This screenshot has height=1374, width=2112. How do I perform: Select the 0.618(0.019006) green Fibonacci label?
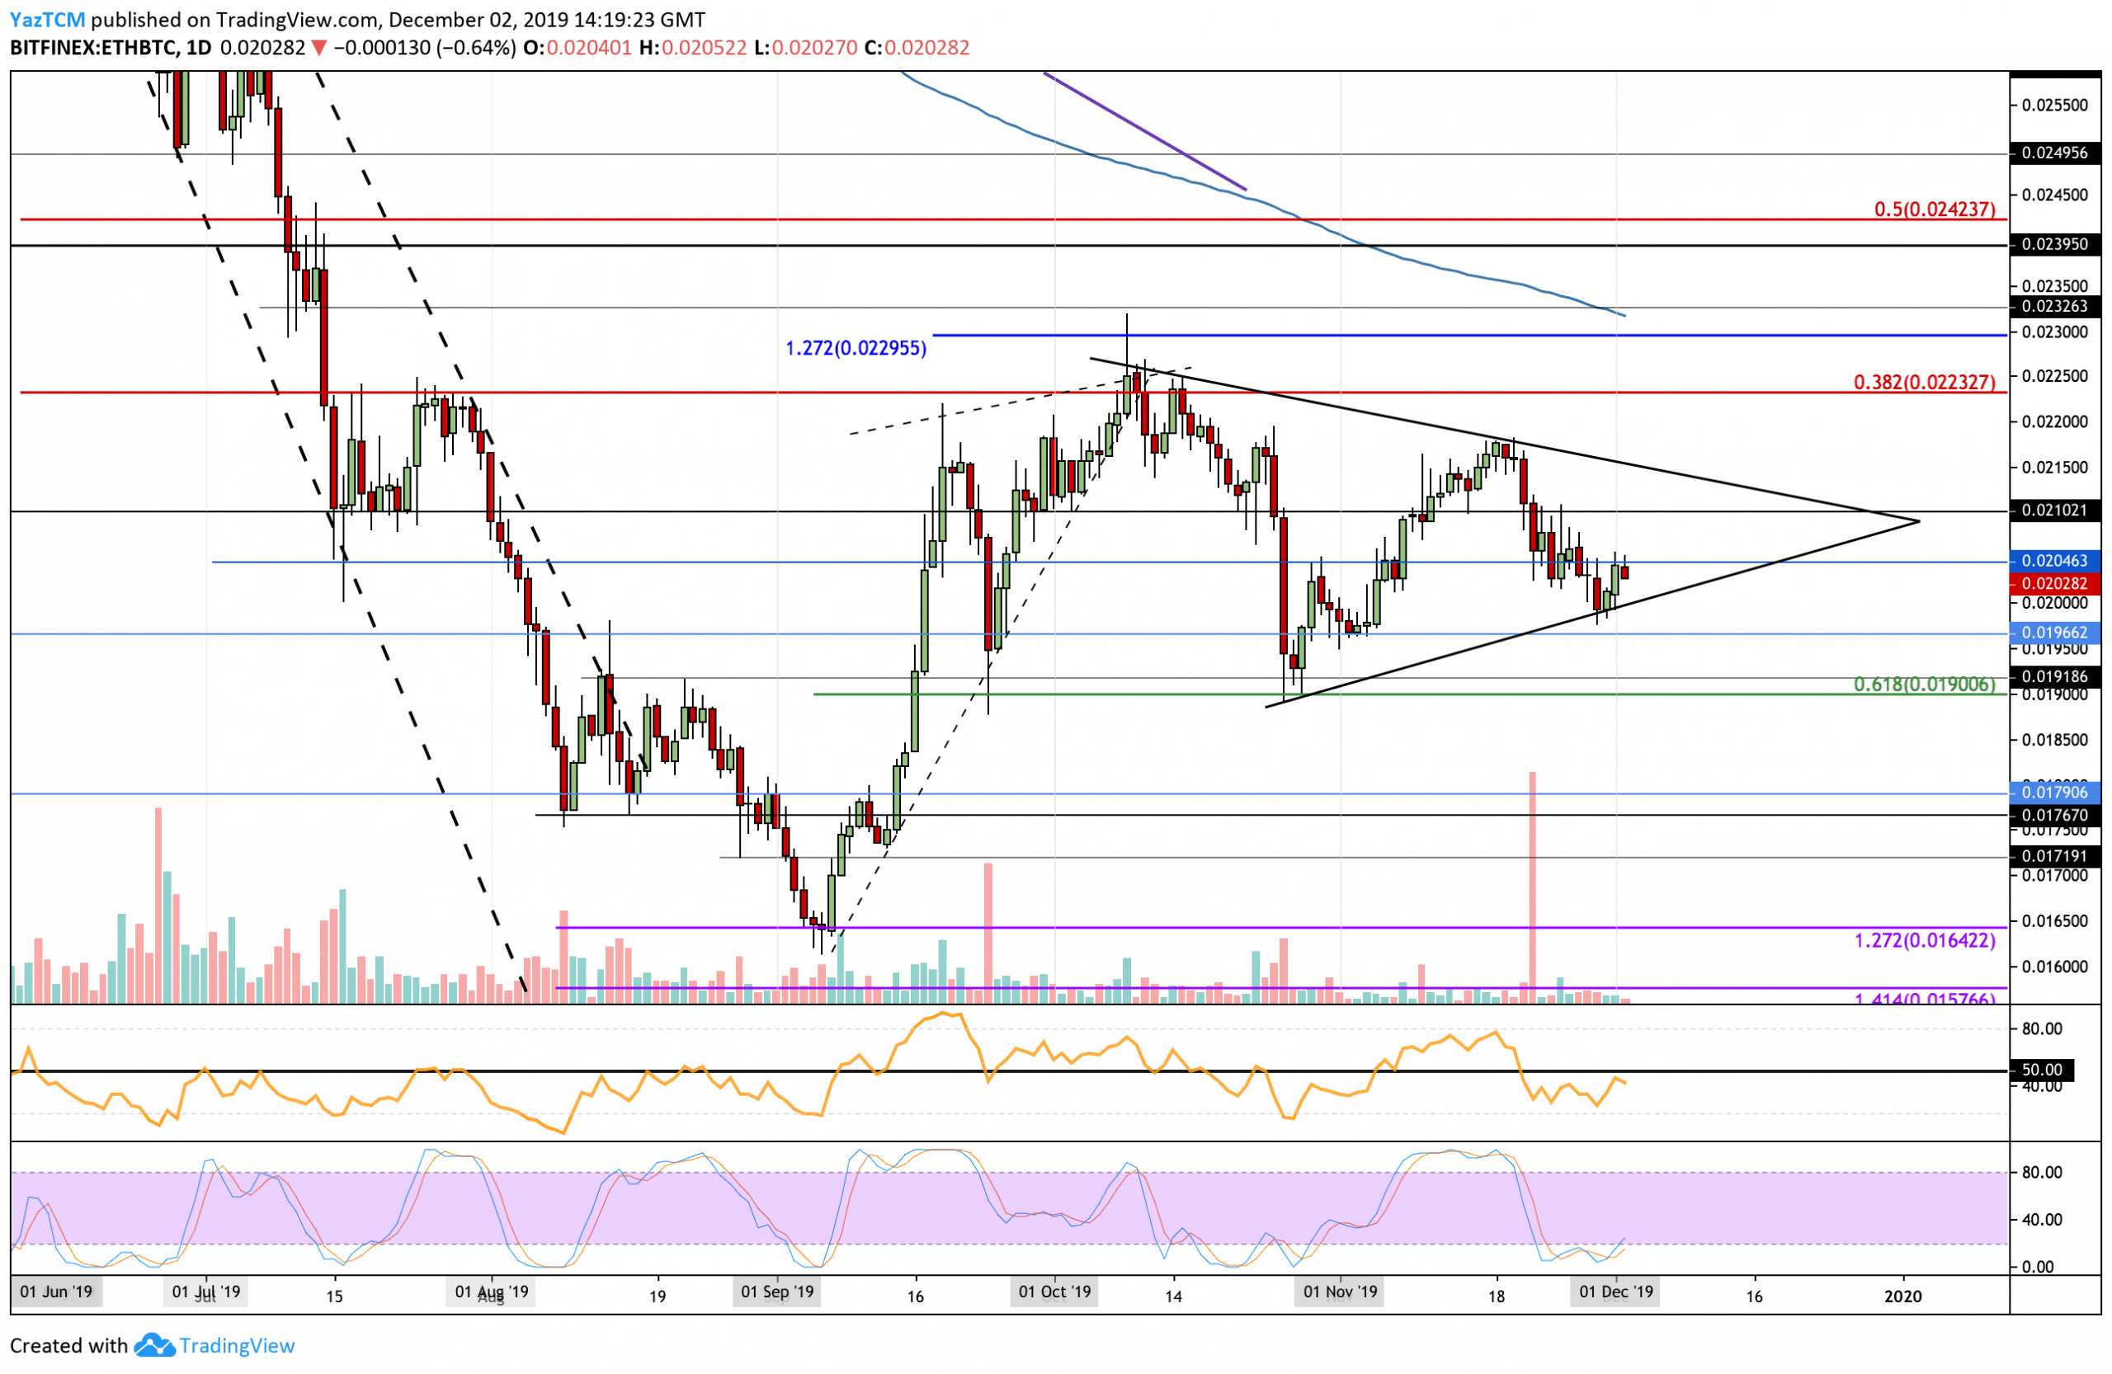coord(1925,684)
